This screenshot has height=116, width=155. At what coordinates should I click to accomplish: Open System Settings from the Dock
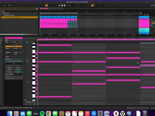100,114
